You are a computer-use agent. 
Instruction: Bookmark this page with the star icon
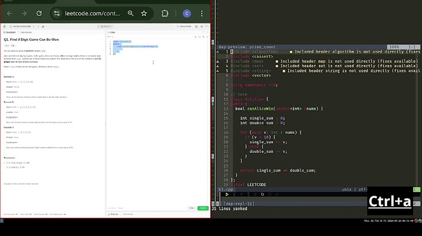coord(144,13)
